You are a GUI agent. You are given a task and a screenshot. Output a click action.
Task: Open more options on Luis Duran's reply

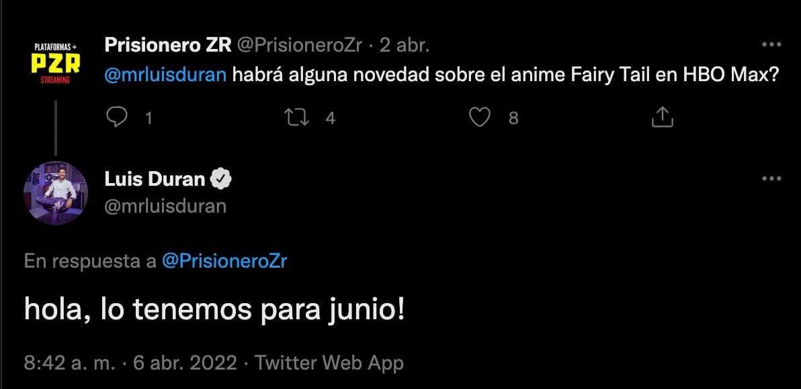point(770,179)
